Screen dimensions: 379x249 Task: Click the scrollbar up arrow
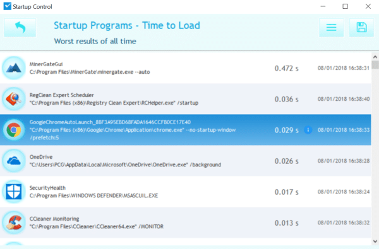375,57
